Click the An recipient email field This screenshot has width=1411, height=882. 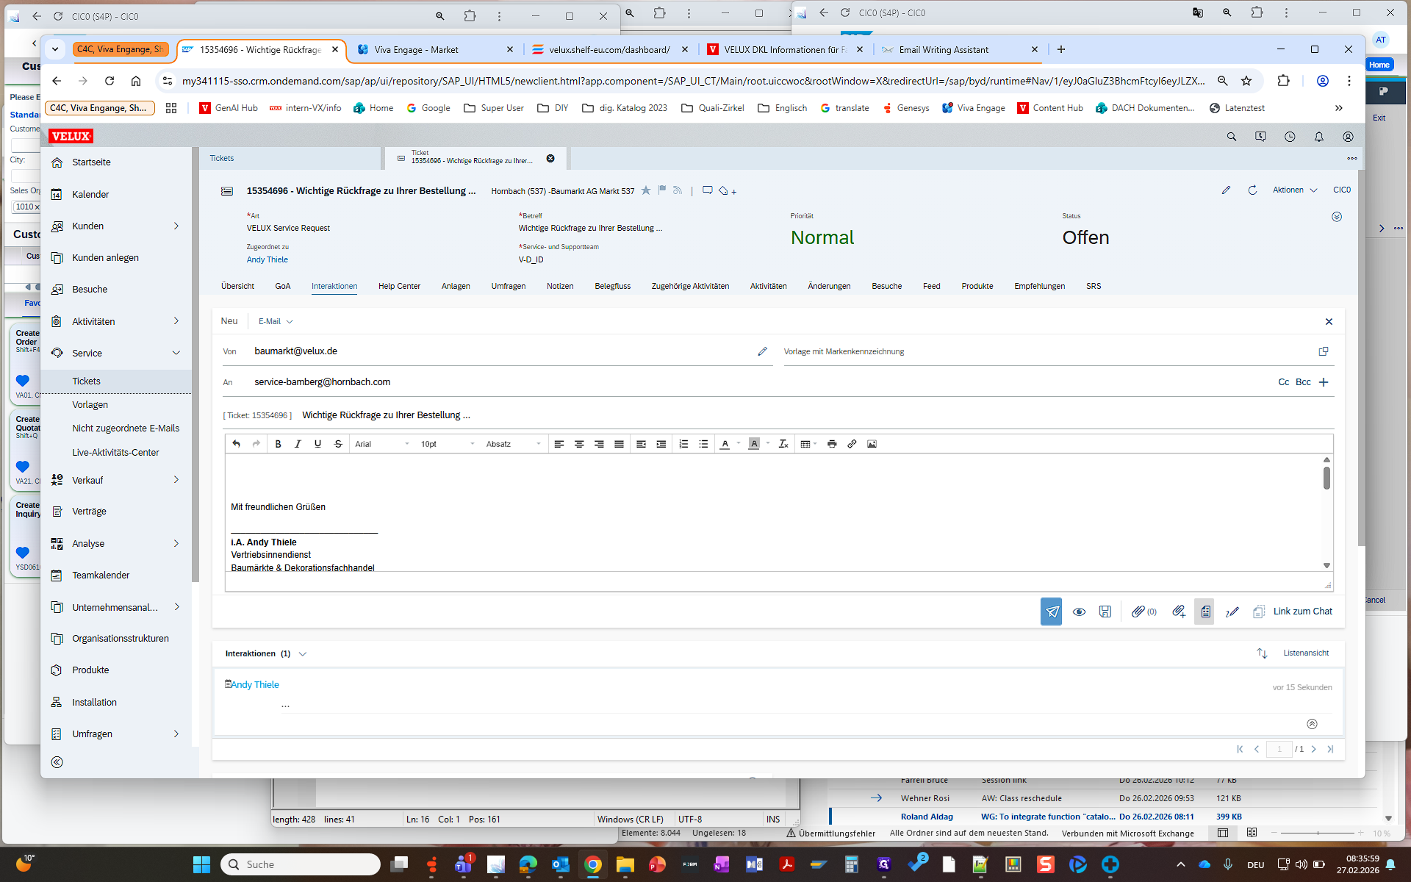(x=322, y=382)
